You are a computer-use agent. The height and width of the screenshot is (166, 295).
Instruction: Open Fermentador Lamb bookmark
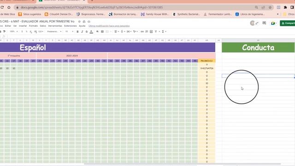tap(218, 14)
